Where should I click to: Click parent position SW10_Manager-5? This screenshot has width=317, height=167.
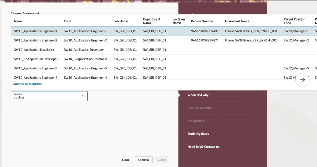(x=296, y=68)
